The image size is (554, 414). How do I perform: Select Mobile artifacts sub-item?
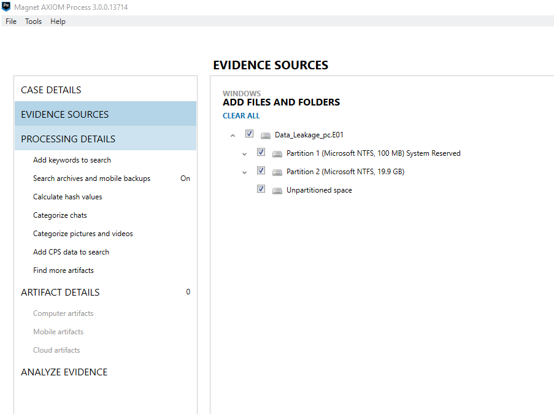coord(58,332)
